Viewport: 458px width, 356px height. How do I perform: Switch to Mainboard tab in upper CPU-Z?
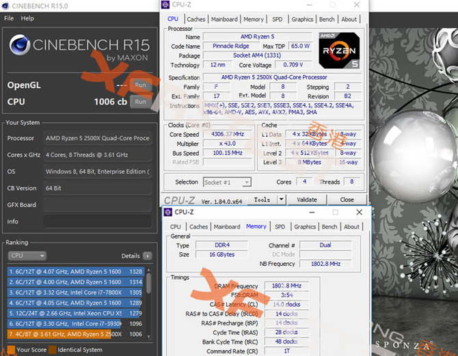[224, 19]
